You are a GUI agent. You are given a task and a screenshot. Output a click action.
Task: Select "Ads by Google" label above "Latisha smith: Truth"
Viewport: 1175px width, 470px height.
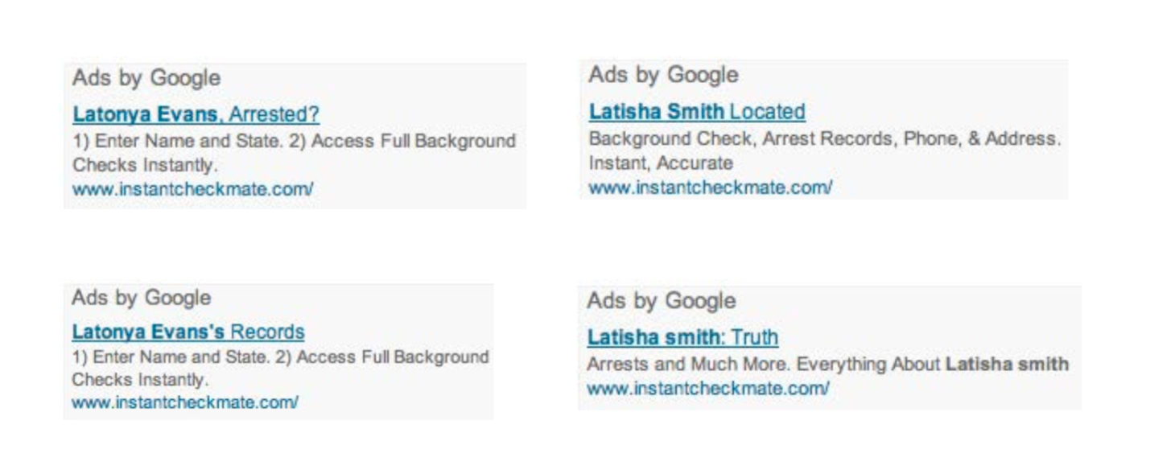(x=661, y=301)
